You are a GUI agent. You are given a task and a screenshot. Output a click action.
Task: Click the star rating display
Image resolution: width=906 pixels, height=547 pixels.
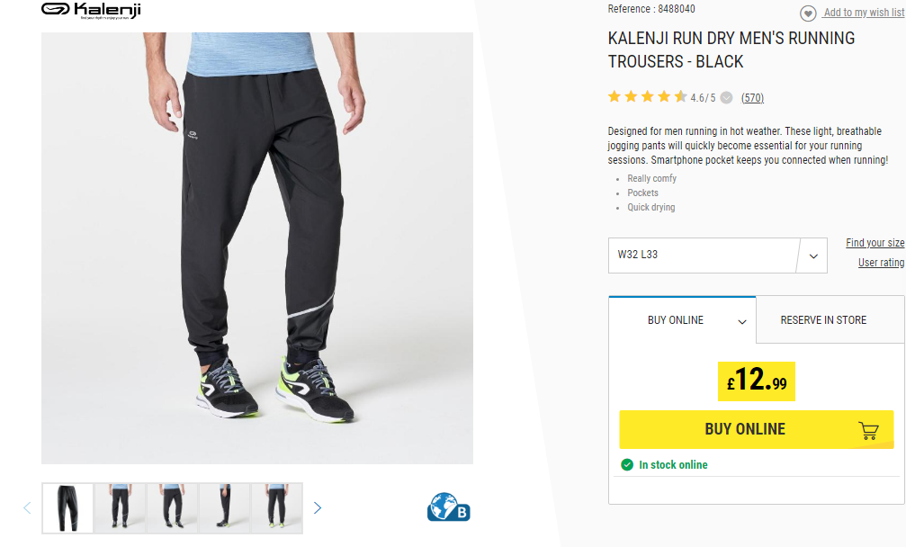click(x=647, y=96)
